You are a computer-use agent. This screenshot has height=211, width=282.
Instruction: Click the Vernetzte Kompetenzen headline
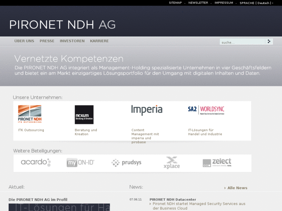coord(69,58)
